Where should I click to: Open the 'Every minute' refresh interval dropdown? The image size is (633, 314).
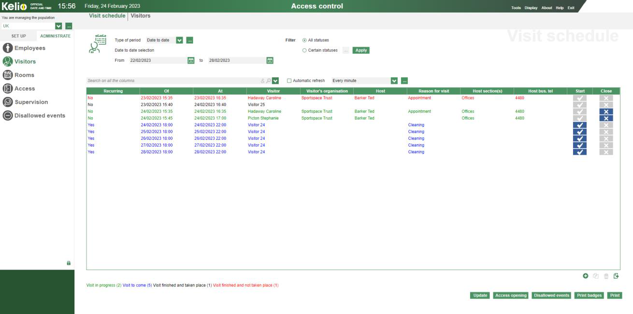394,81
